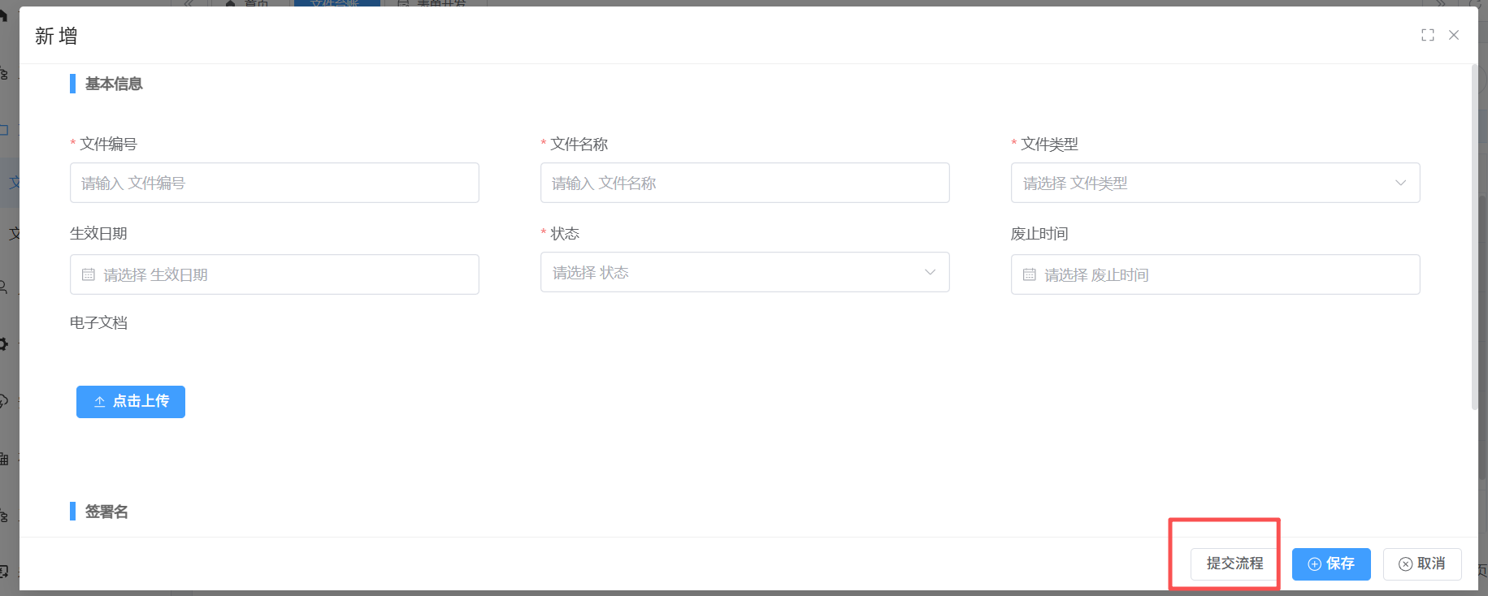
Task: Select the gear icon in left sidebar
Action: coord(4,344)
